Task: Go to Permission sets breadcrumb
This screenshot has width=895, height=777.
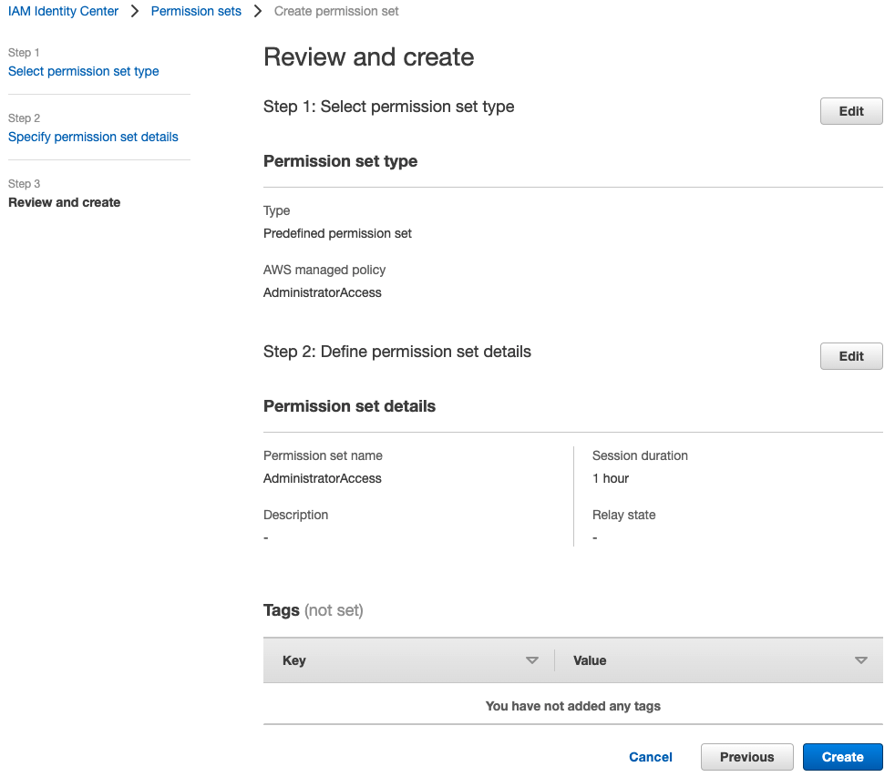Action: 196,12
